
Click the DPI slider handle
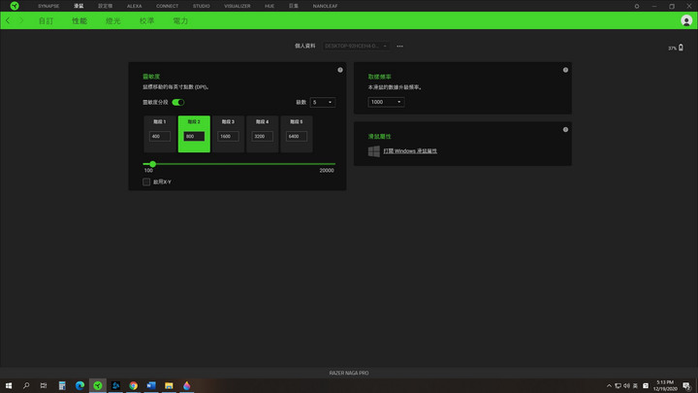point(153,164)
